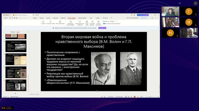
Task: Switch to normal view icon in the status bar
Action: click(126, 97)
